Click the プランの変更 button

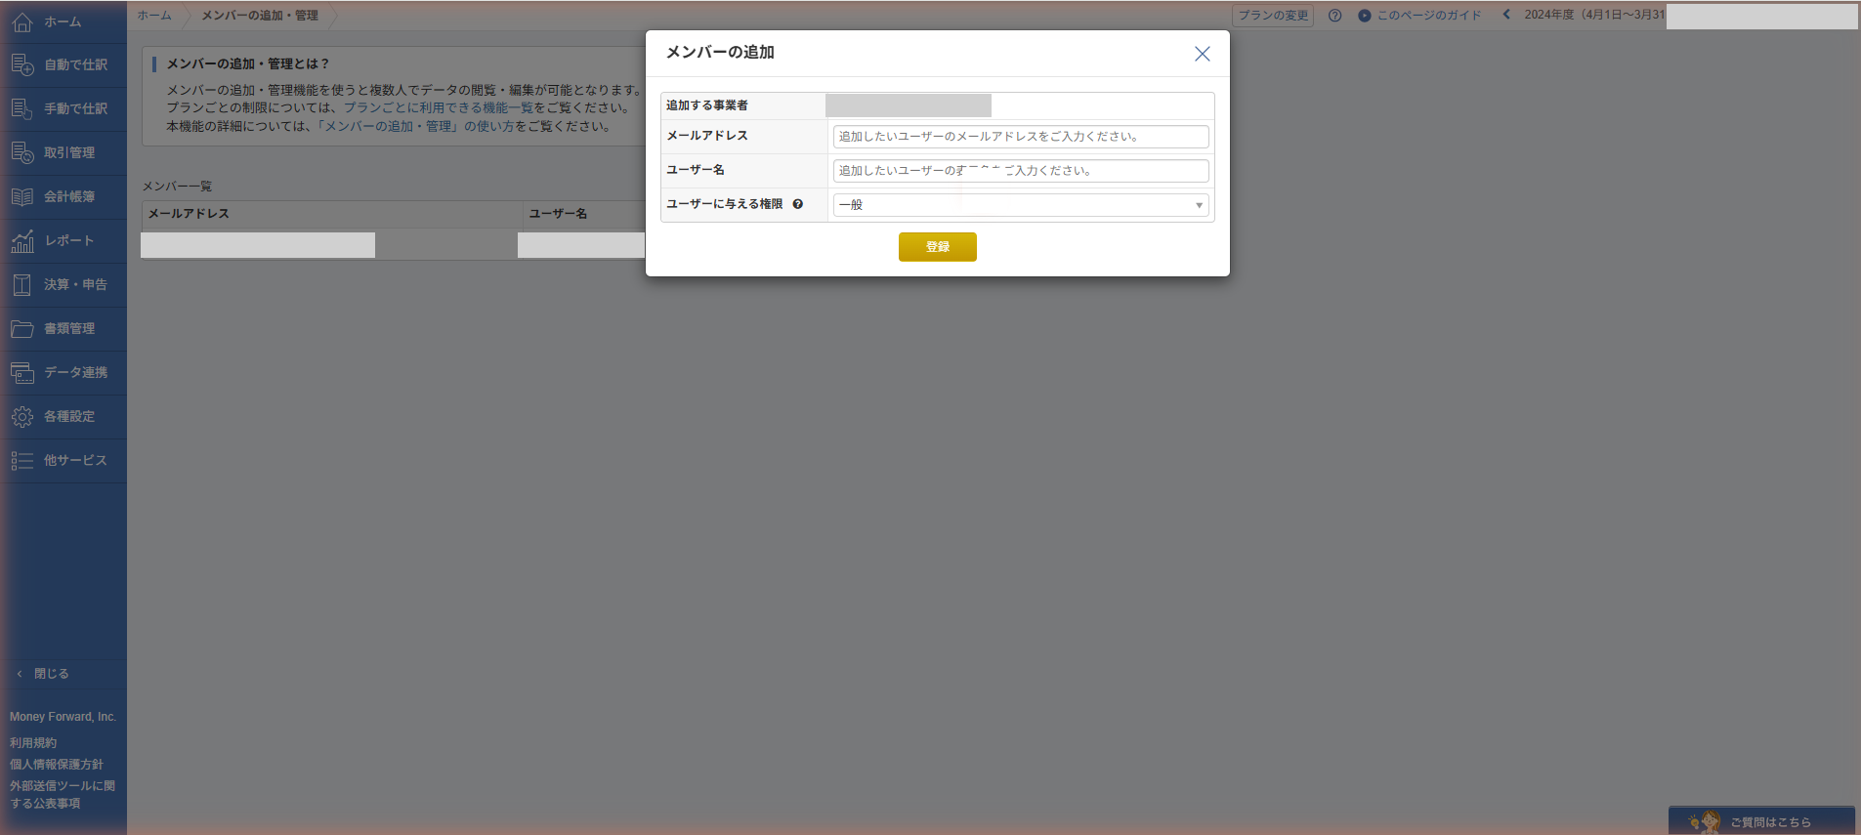[x=1273, y=16]
